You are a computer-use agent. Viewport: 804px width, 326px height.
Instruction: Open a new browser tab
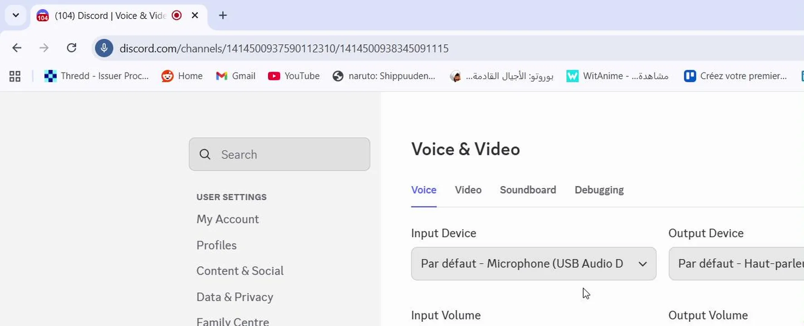pyautogui.click(x=223, y=15)
